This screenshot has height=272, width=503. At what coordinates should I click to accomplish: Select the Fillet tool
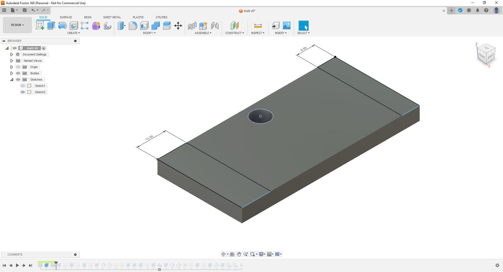click(133, 26)
